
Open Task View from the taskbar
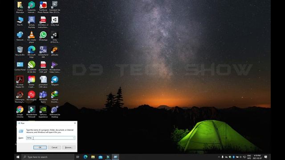pyautogui.click(x=78, y=157)
